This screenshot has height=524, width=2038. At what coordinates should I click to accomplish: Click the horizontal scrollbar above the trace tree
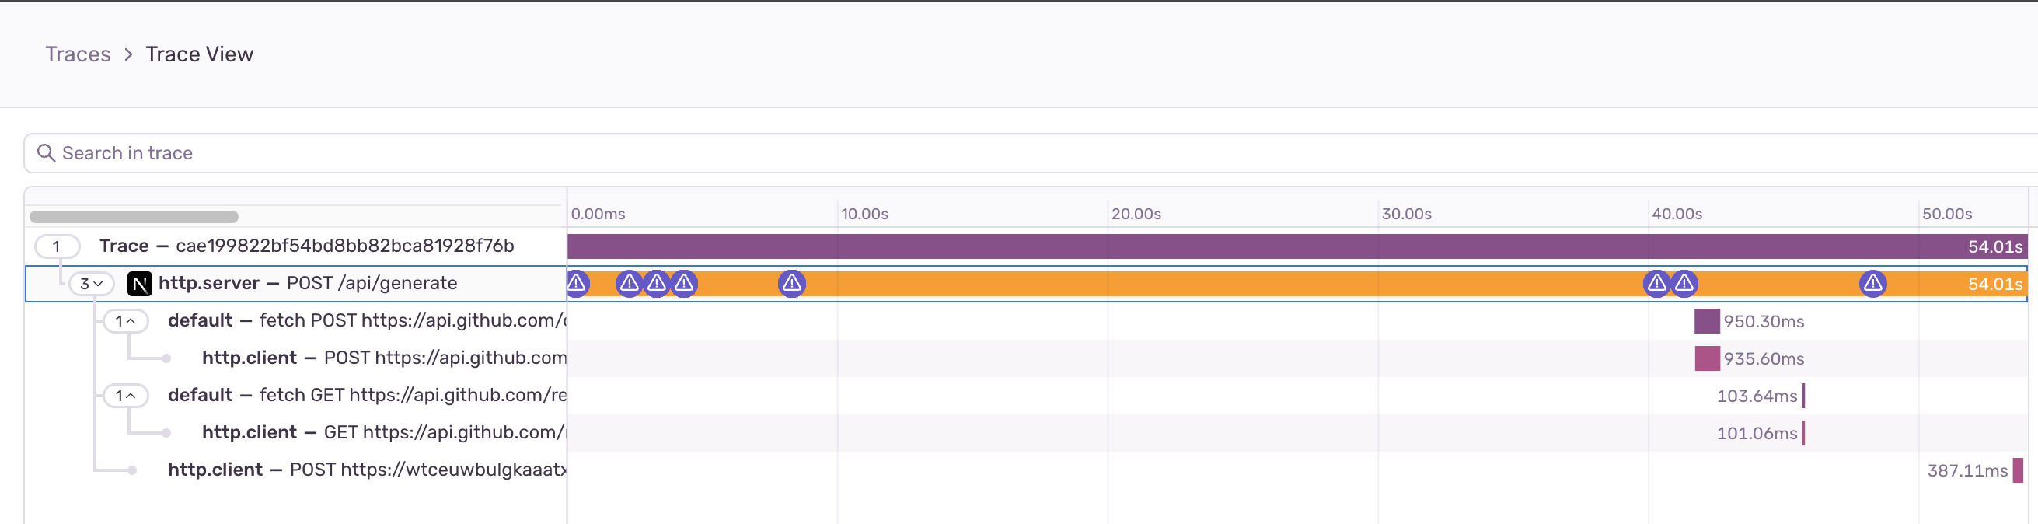tap(134, 217)
